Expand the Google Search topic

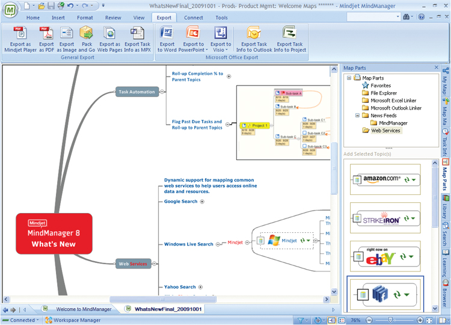point(202,202)
